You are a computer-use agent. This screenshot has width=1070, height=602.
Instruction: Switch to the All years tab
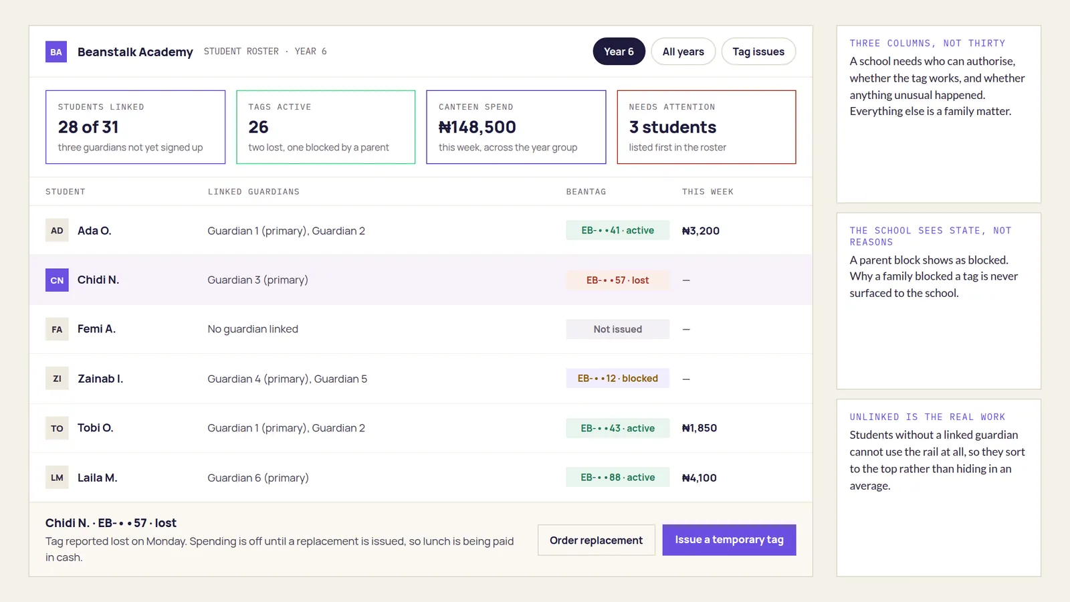point(683,52)
